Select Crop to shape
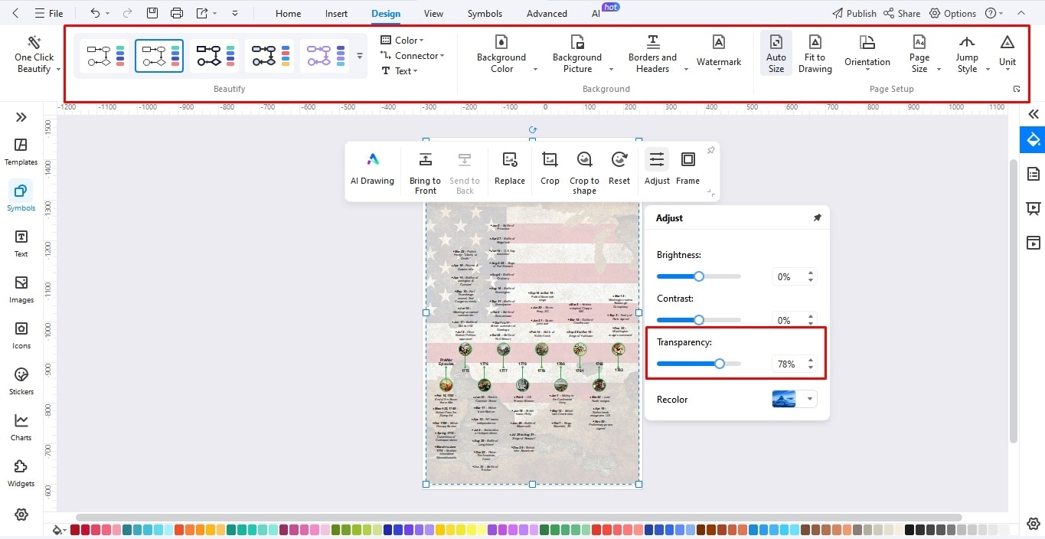The width and height of the screenshot is (1045, 539). point(584,171)
